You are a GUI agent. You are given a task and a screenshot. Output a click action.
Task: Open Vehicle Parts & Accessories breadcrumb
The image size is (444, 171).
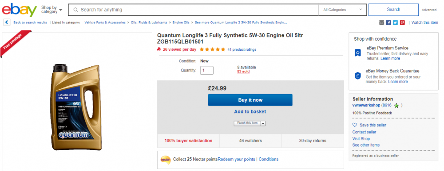105,23
